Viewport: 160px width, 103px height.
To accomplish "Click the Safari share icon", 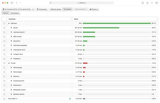I will (147, 3).
